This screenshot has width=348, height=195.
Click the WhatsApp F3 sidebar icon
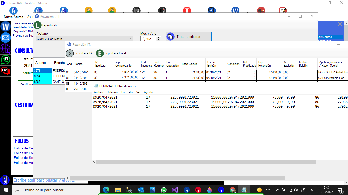(5, 60)
